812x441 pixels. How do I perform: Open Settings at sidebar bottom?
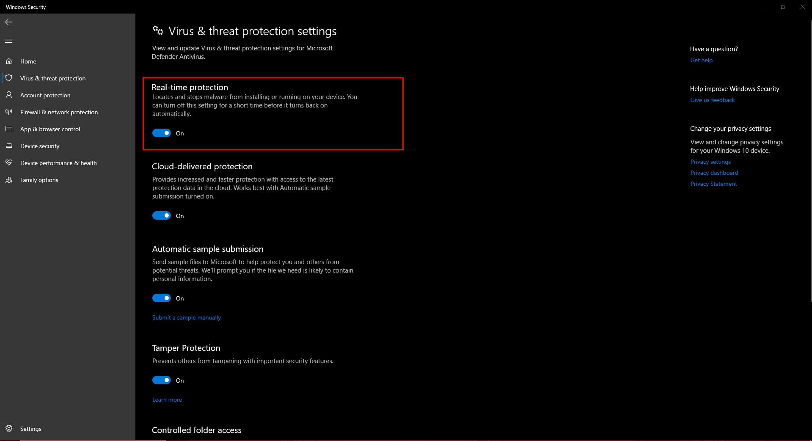coord(68,429)
